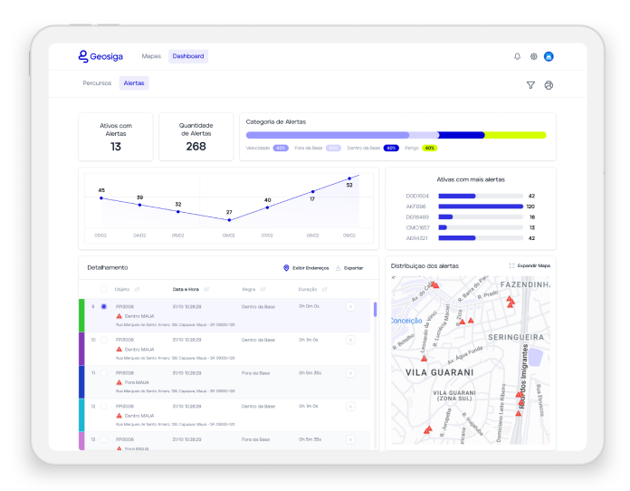630x491 pixels.
Task: Open the notifications bell icon
Action: 517,56
